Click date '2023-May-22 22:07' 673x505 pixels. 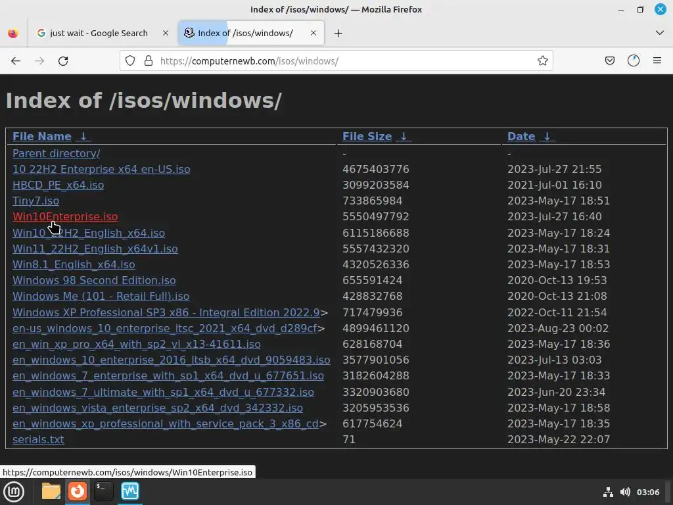[559, 440]
